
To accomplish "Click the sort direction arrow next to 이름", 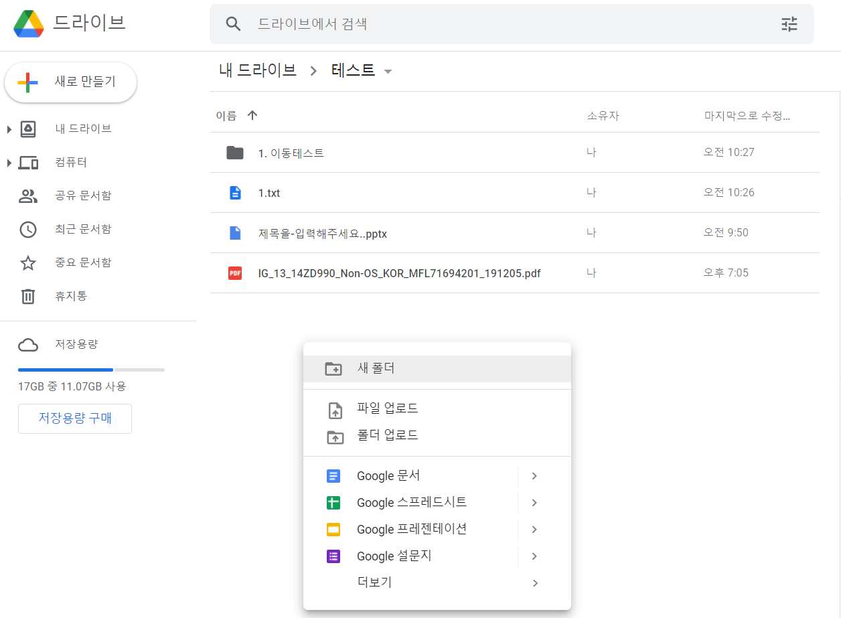I will point(252,115).
